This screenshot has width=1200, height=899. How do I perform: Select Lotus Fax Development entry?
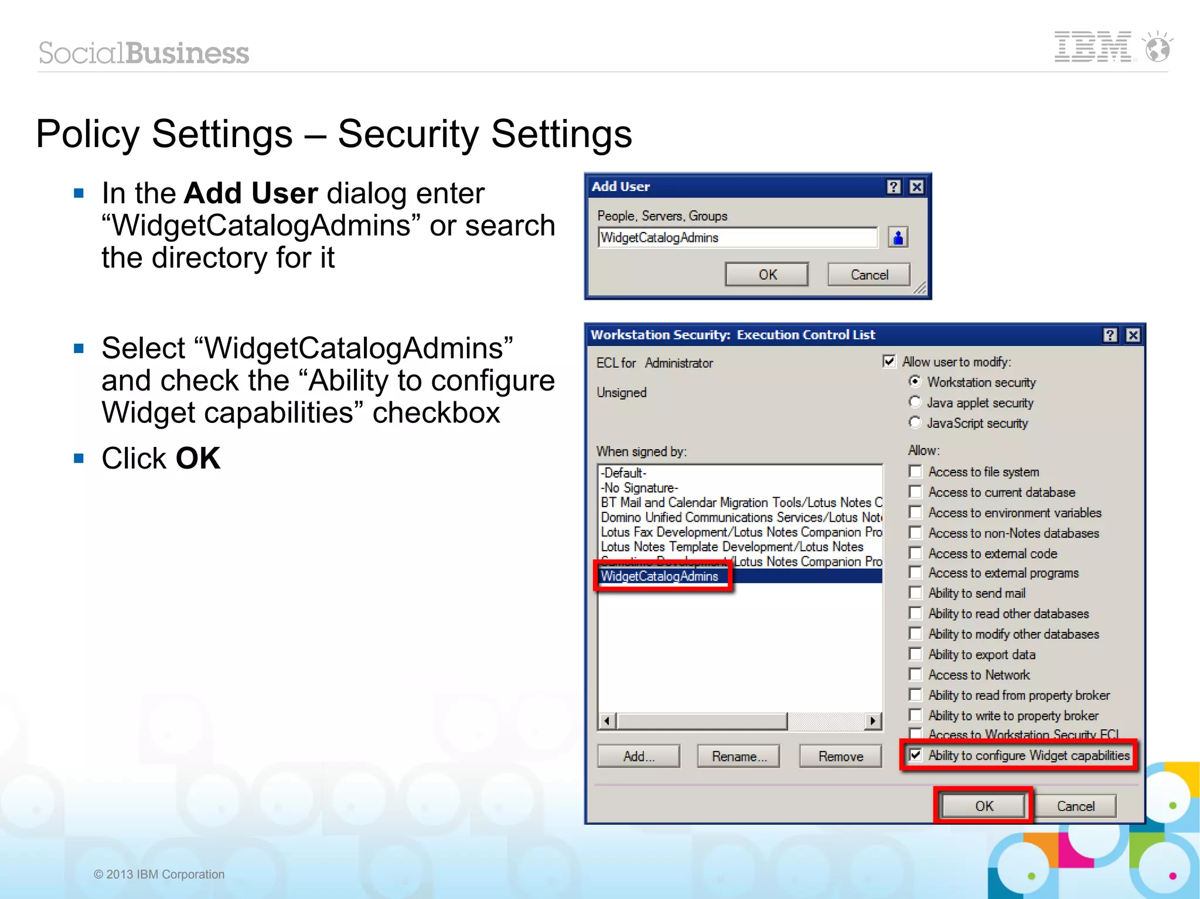click(741, 531)
